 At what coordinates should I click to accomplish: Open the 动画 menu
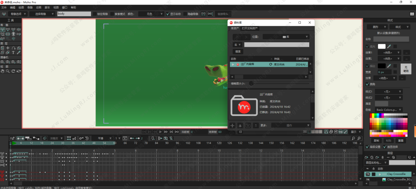point(39,7)
